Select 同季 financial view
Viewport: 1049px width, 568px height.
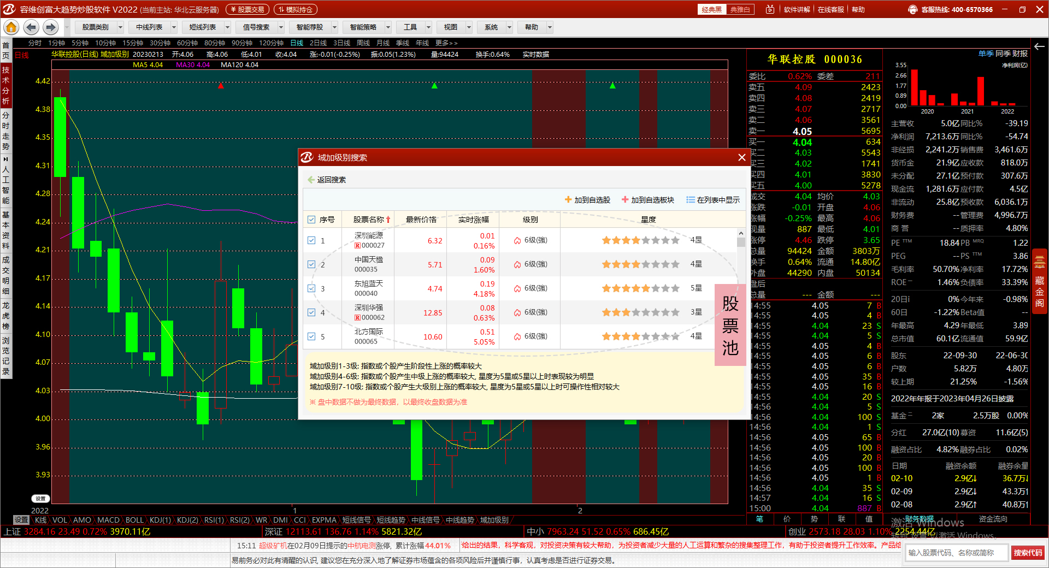tap(1003, 54)
